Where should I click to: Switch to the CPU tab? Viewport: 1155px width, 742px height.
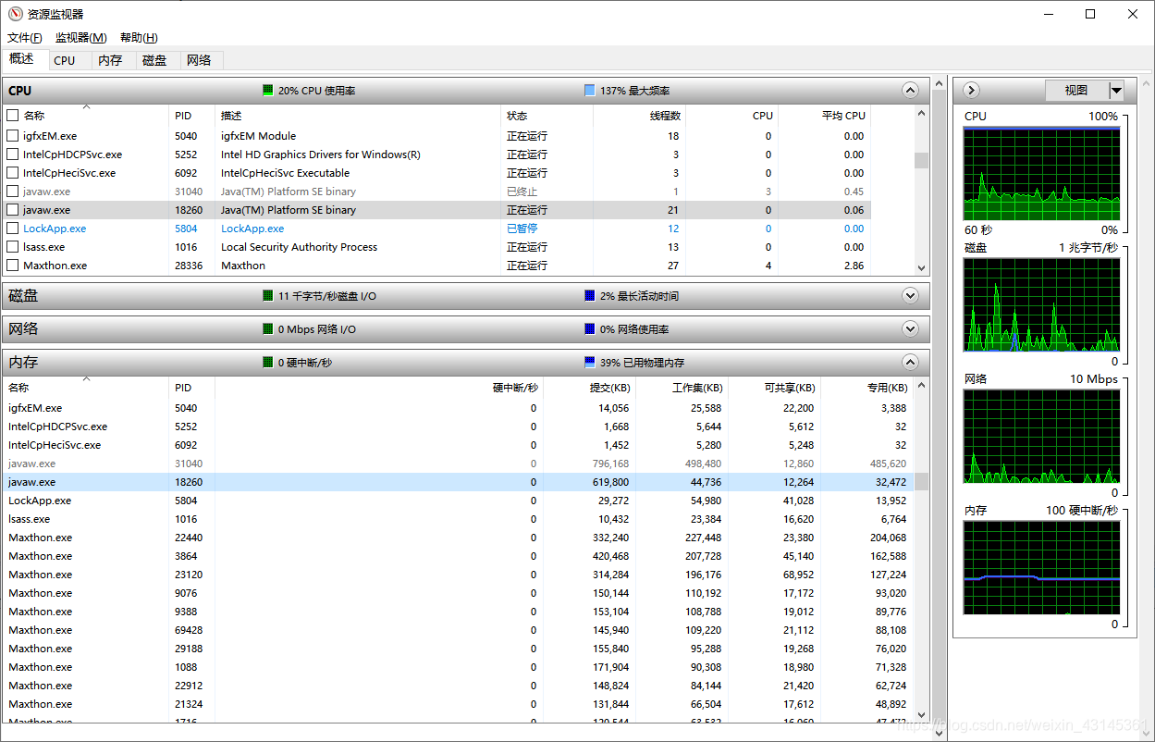pyautogui.click(x=65, y=60)
